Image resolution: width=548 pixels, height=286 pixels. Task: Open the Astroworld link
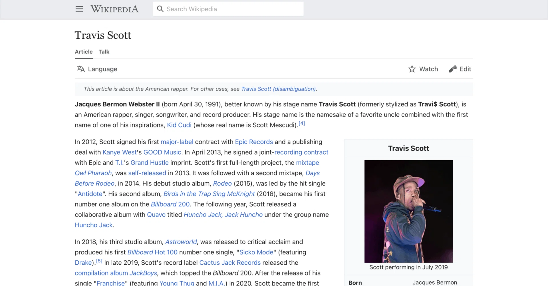click(x=181, y=242)
